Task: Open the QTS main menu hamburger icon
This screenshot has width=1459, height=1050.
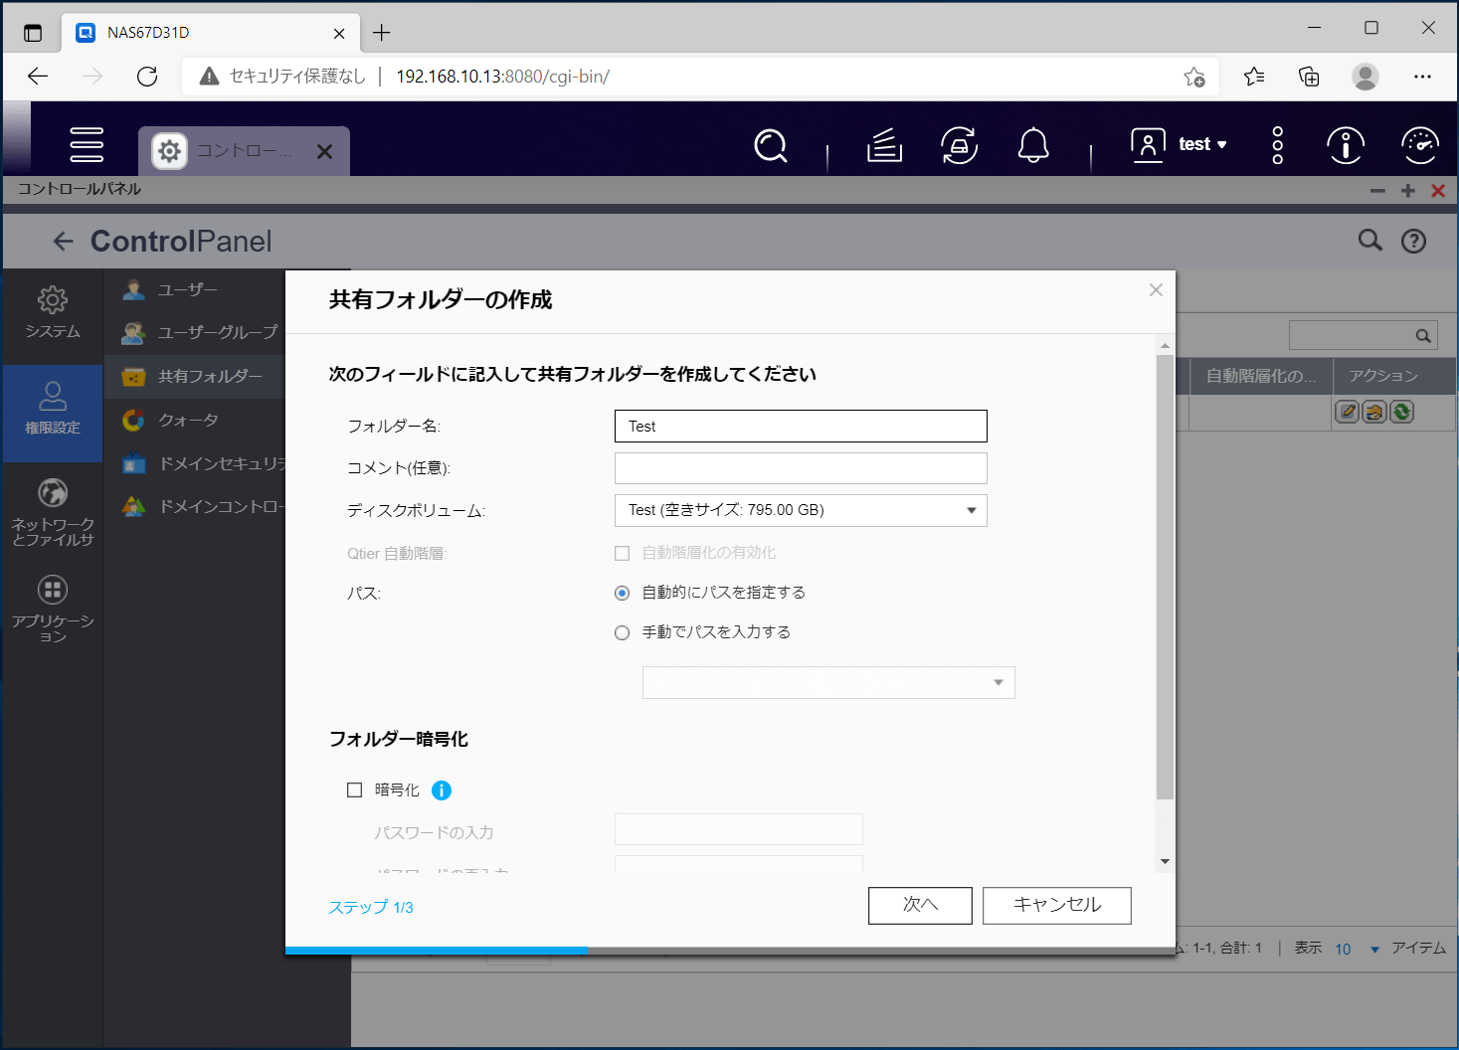Action: tap(87, 145)
